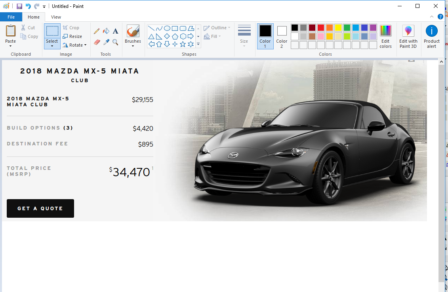
Task: Toggle Color 1 as active color
Action: tap(265, 36)
